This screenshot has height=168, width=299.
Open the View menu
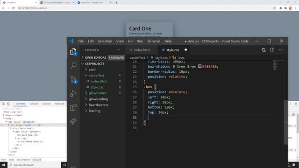point(120,41)
